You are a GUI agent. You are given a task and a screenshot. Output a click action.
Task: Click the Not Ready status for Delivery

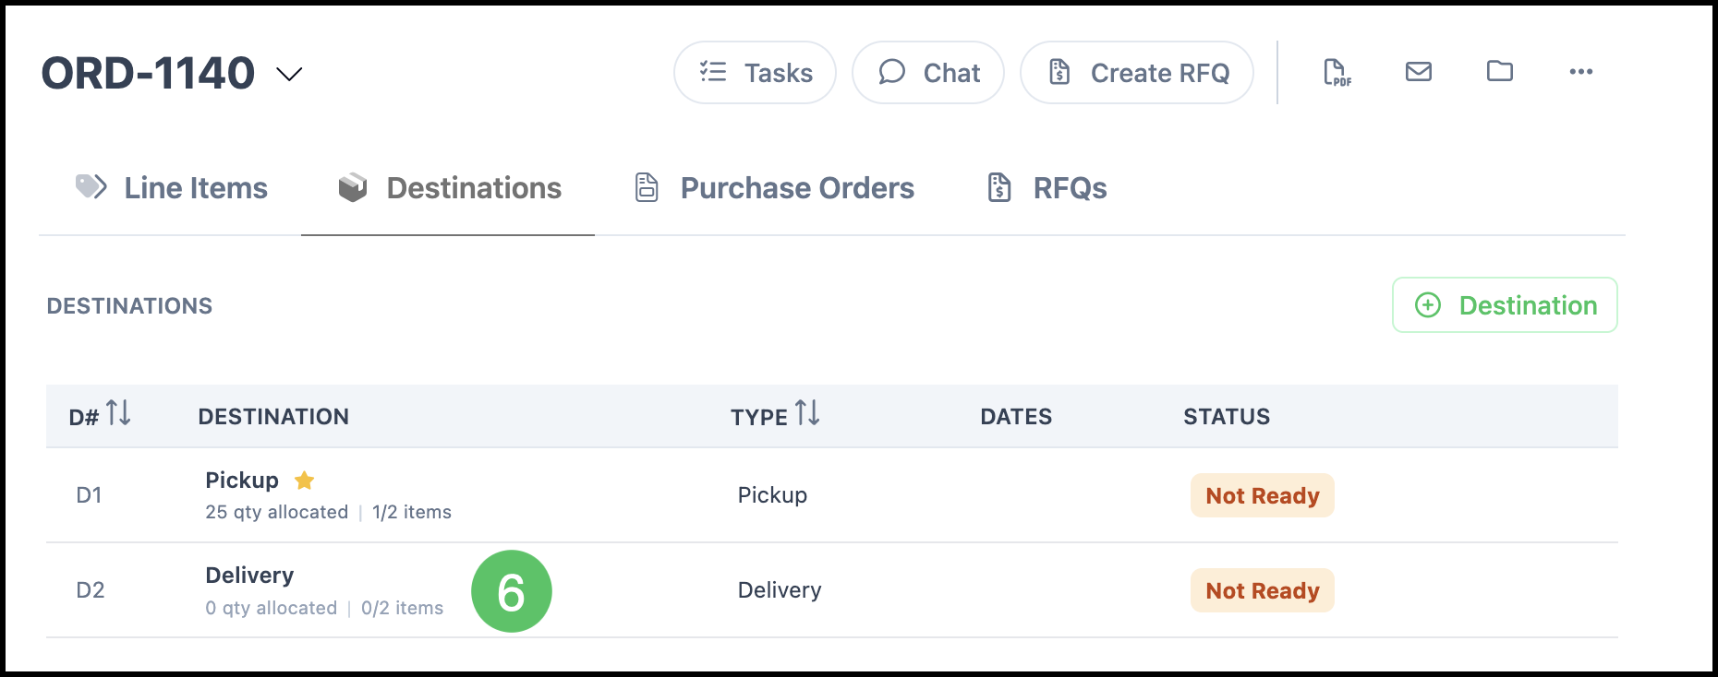coord(1262,590)
